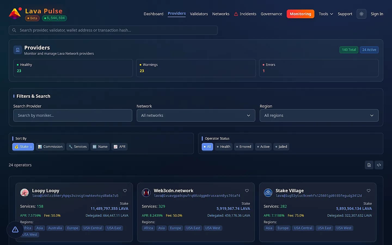Open the Web3cdn.network provider name
The height and width of the screenshot is (245, 392).
(x=173, y=191)
